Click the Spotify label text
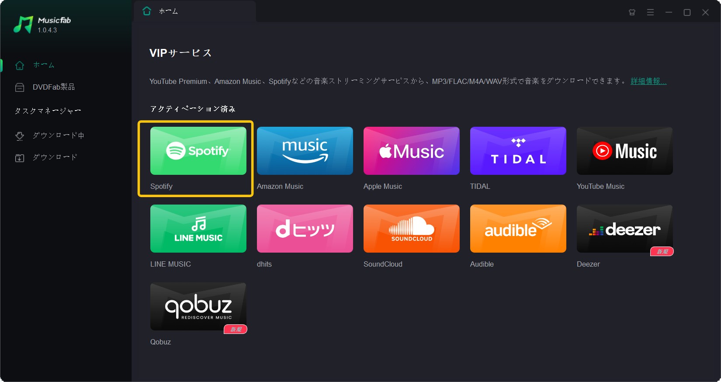Image resolution: width=721 pixels, height=382 pixels. (x=161, y=186)
